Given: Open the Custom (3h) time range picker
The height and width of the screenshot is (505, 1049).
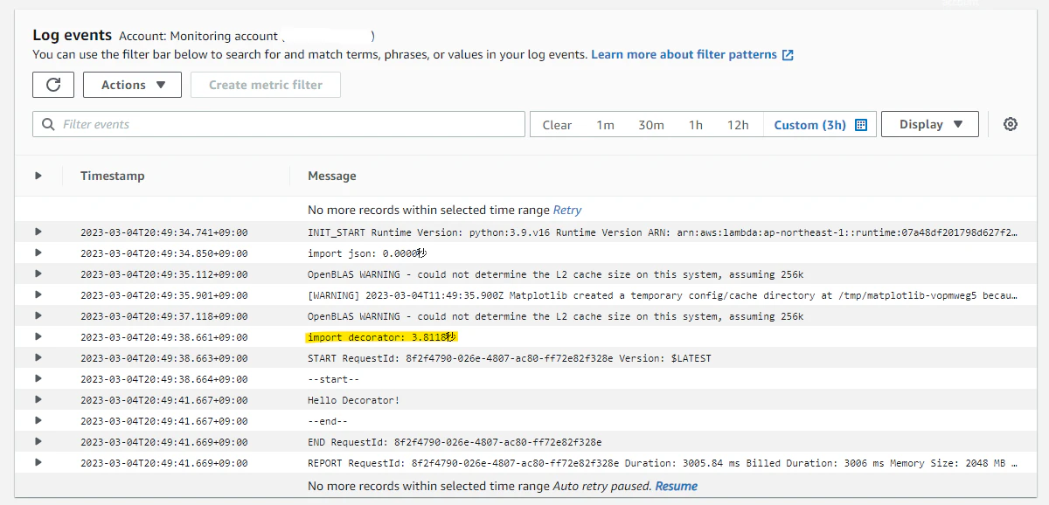Looking at the screenshot, I should pos(819,125).
